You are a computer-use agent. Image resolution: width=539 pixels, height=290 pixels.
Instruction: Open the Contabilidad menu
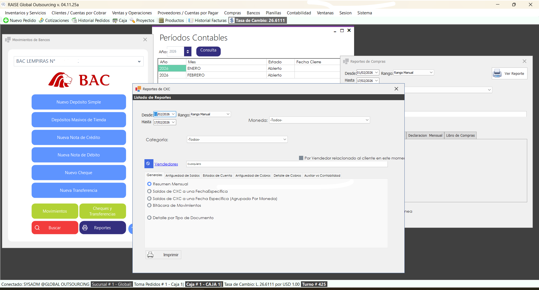click(299, 13)
